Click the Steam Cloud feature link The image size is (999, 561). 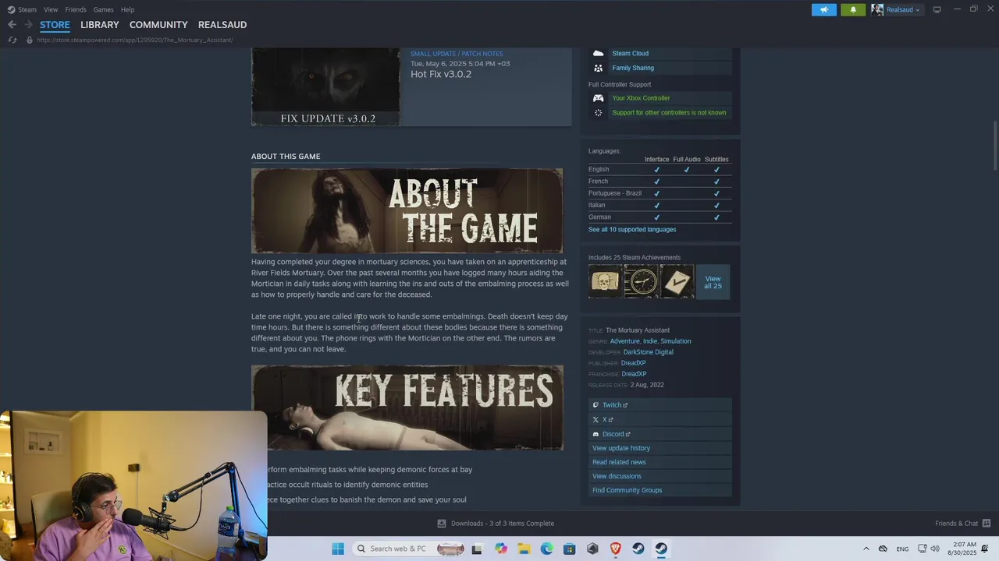click(630, 53)
